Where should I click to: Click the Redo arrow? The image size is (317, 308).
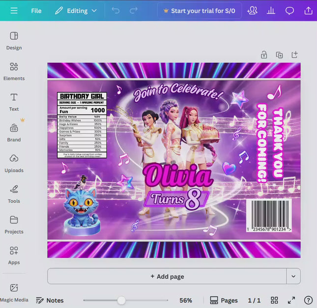pos(133,10)
